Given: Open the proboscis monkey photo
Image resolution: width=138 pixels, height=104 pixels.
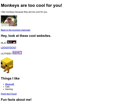Looking at the screenshot, I should tap(9, 21).
